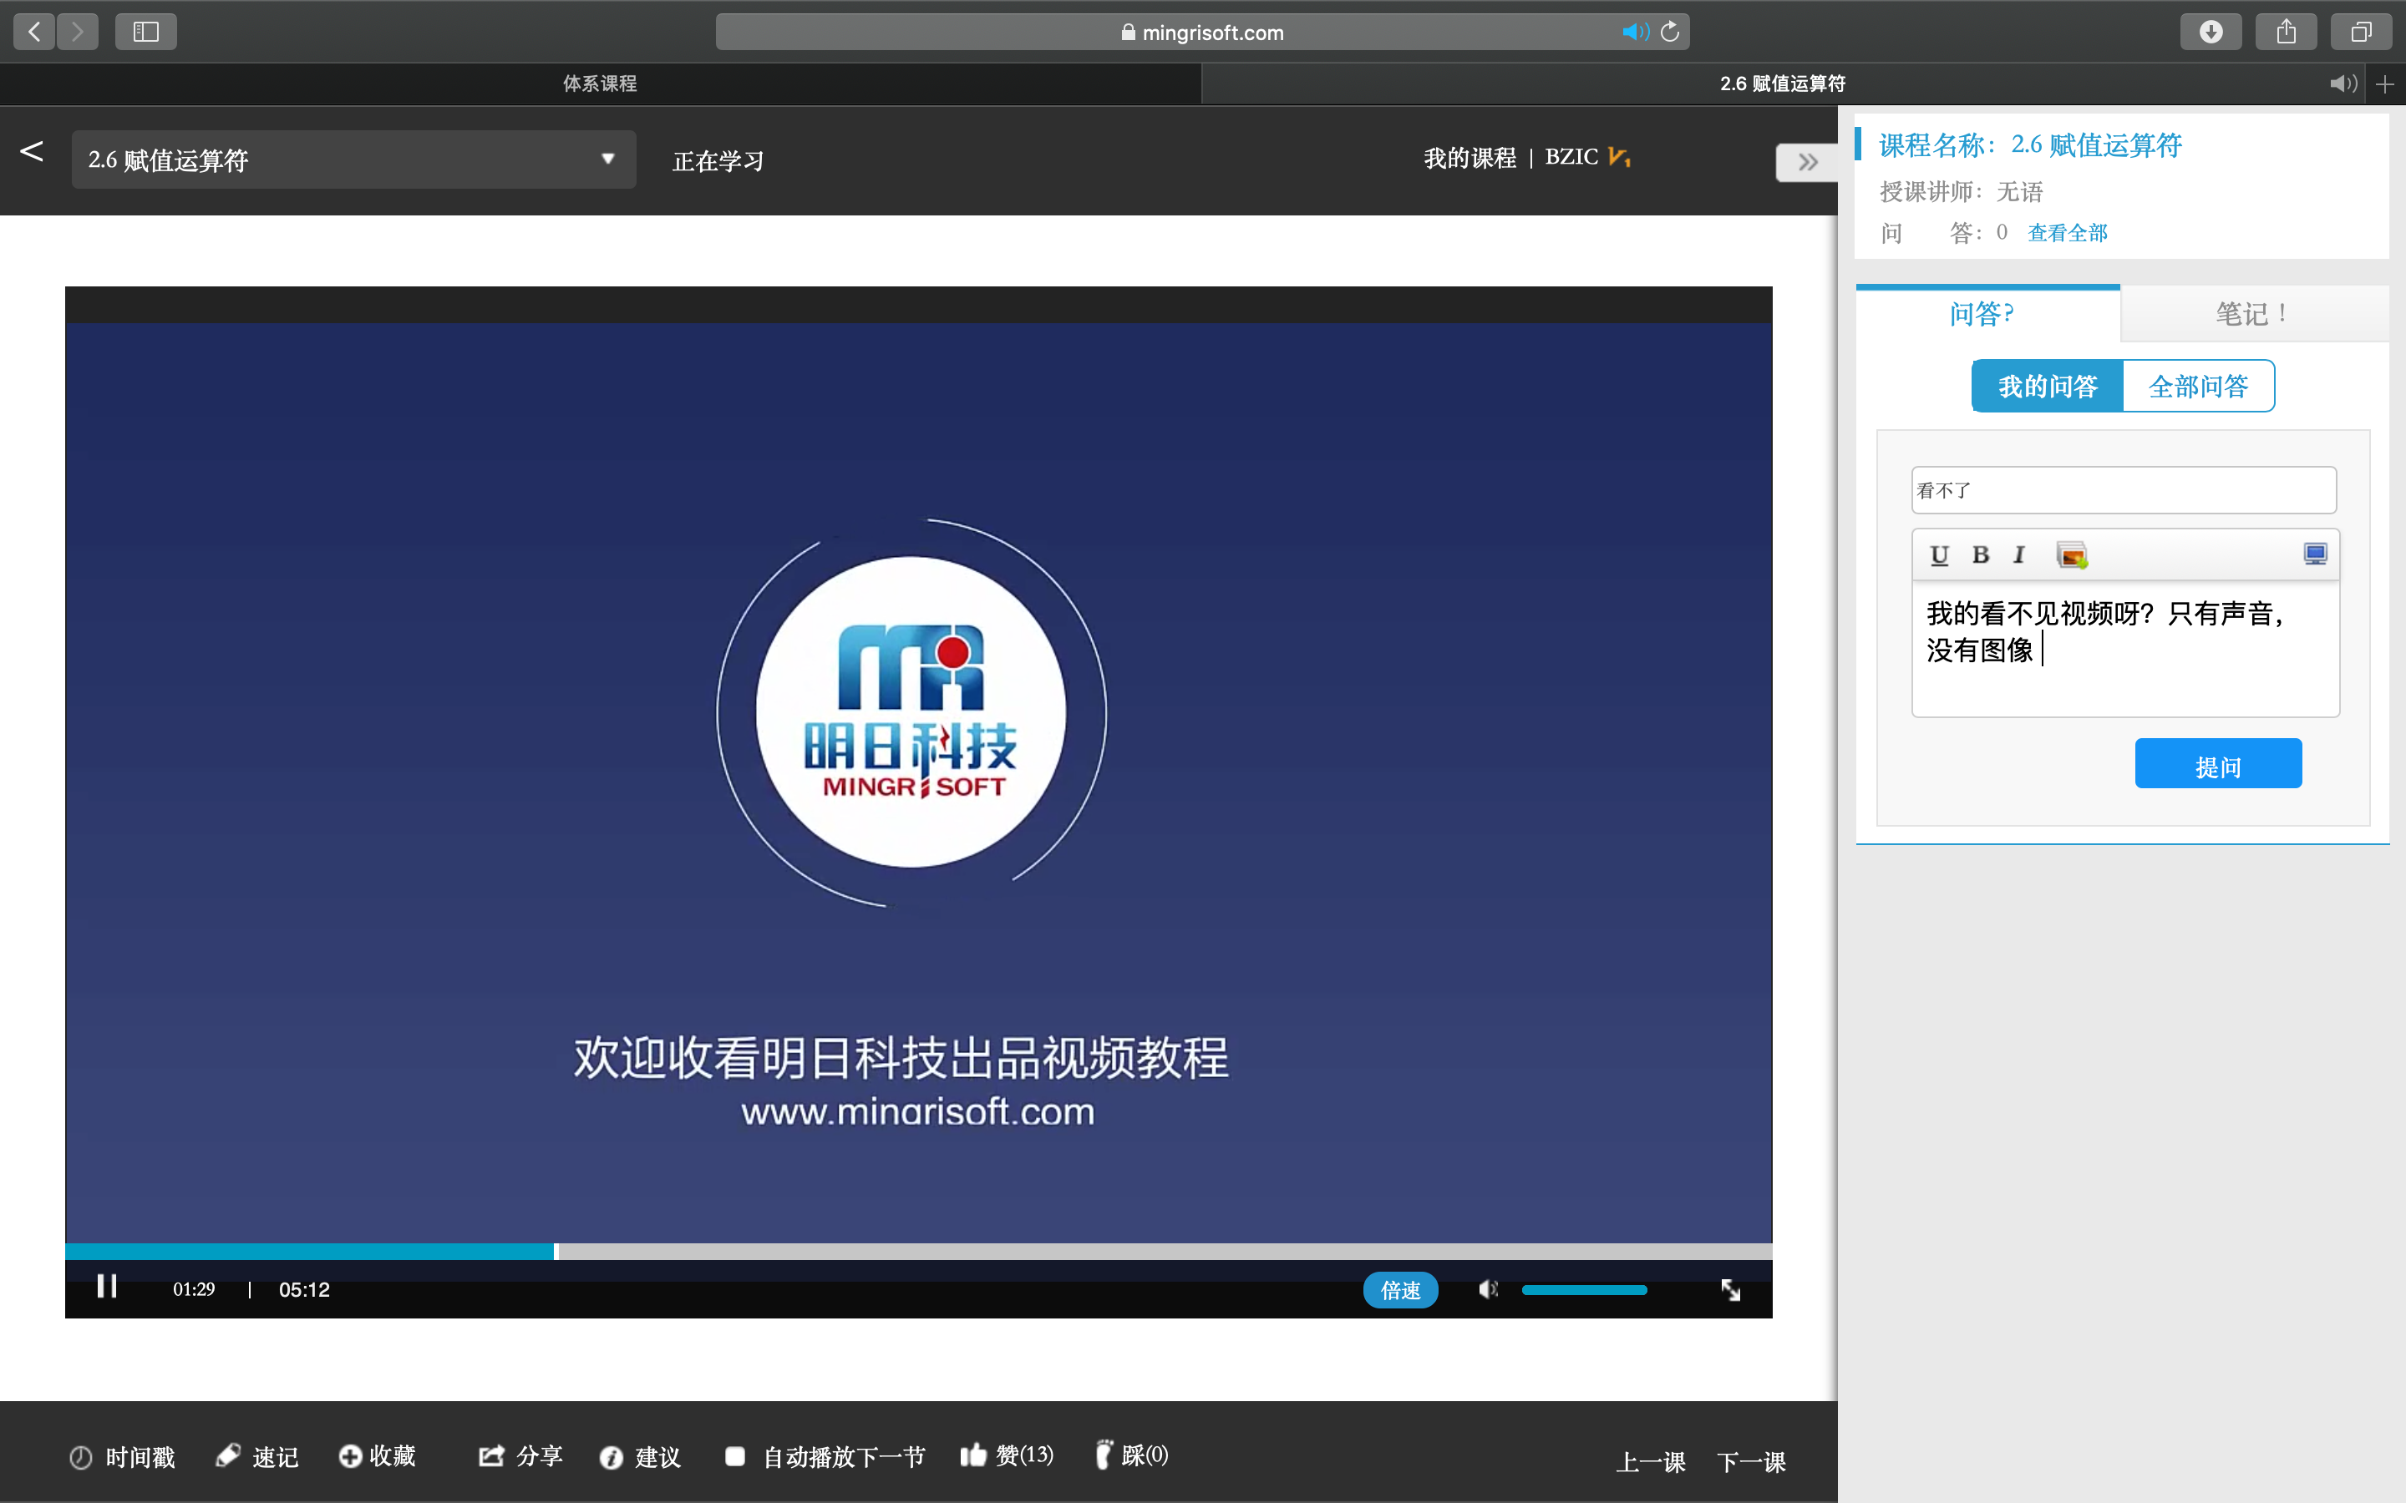Image resolution: width=2406 pixels, height=1503 pixels.
Task: Go back in Safari history
Action: (33, 32)
